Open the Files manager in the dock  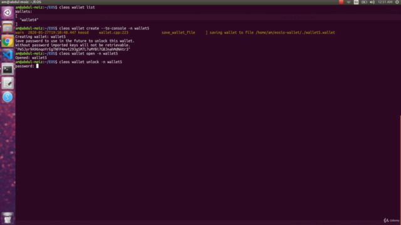[x=8, y=26]
